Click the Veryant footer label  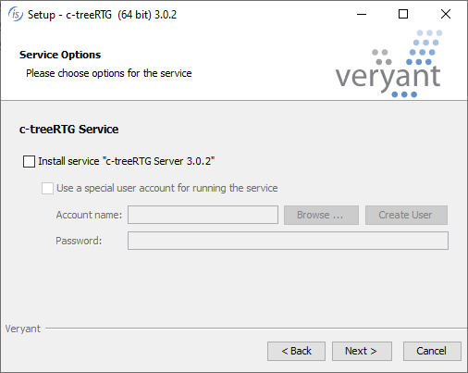[23, 329]
